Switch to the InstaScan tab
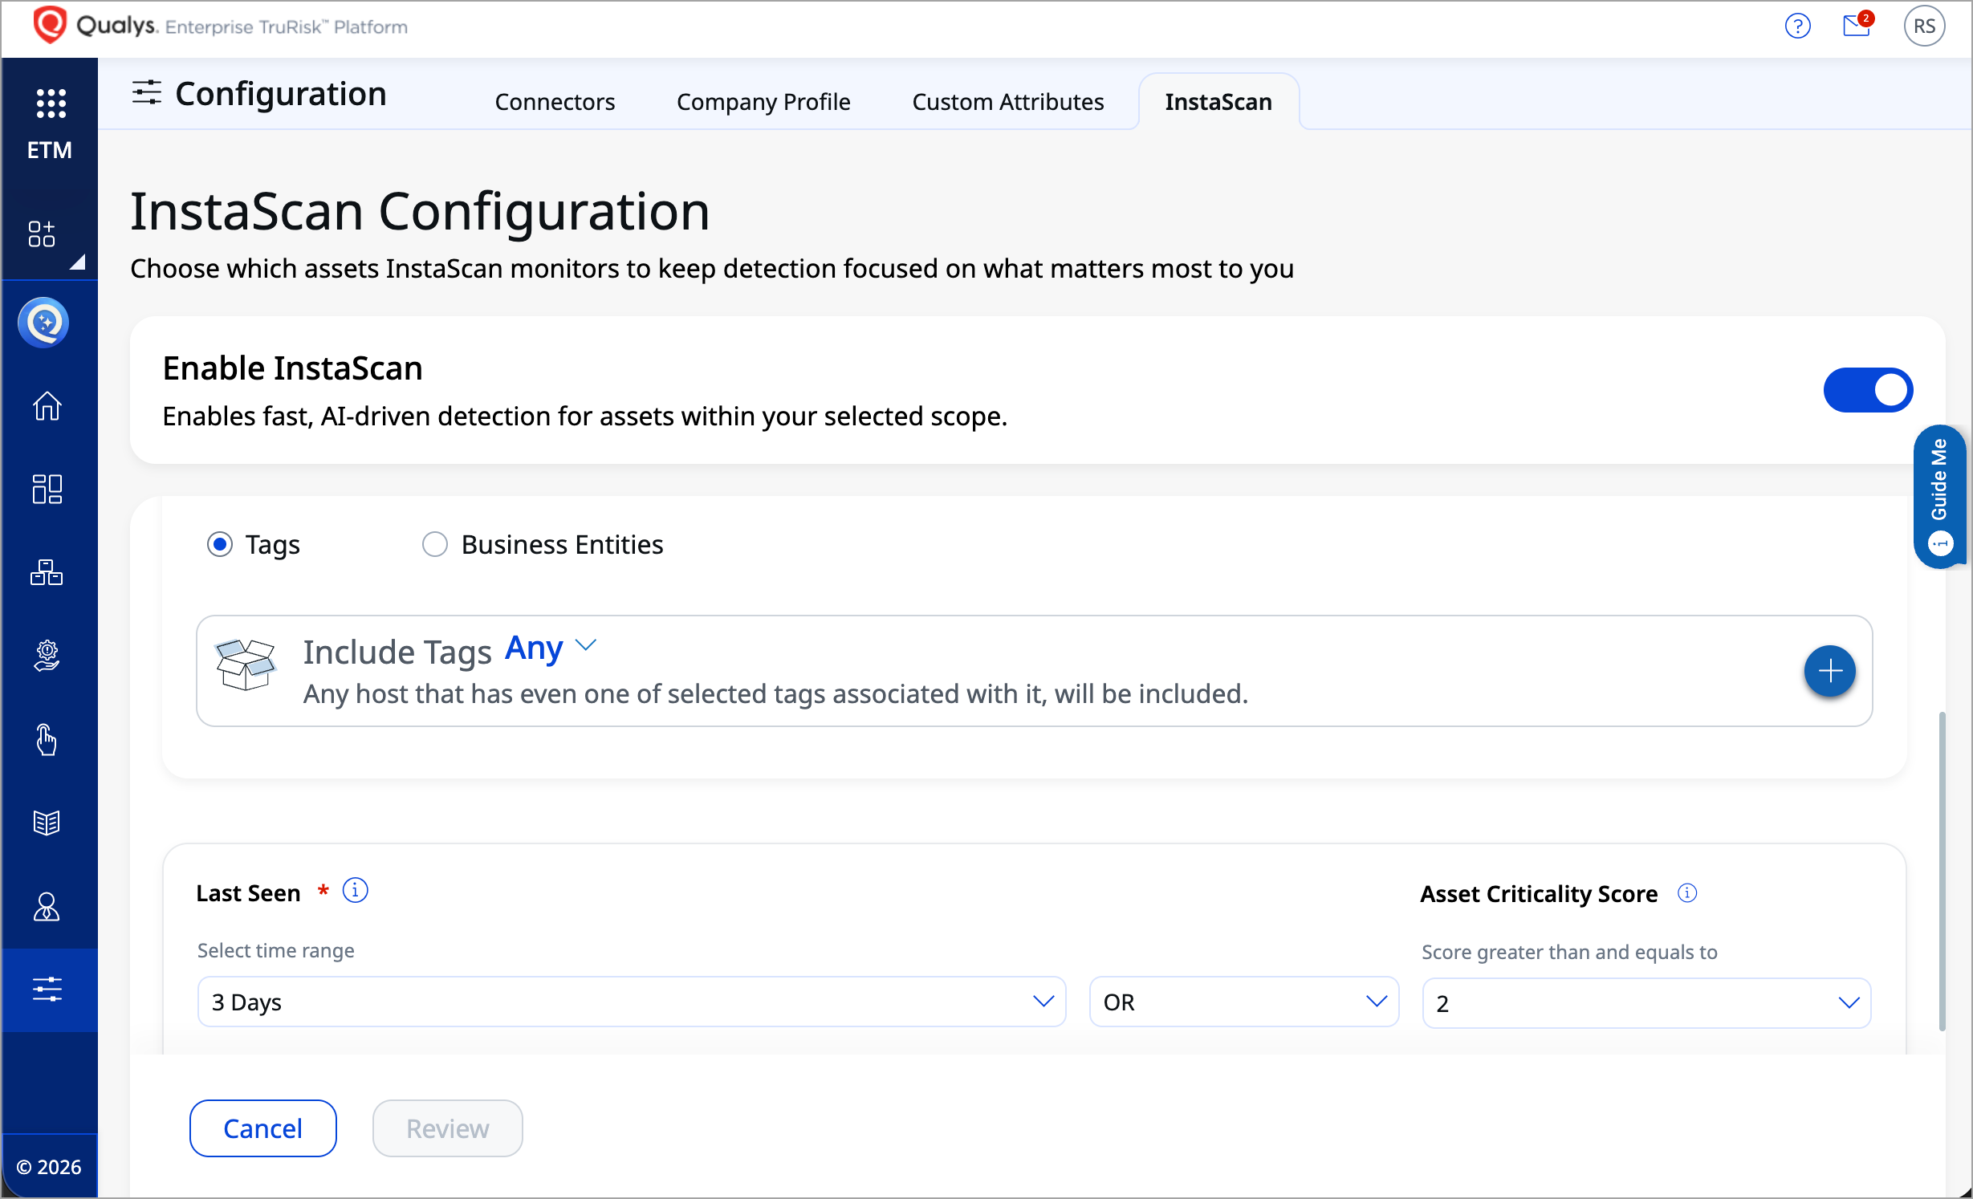This screenshot has height=1199, width=1973. tap(1218, 102)
